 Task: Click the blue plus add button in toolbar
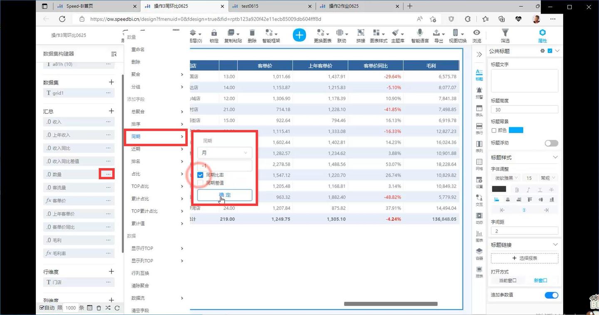click(299, 35)
